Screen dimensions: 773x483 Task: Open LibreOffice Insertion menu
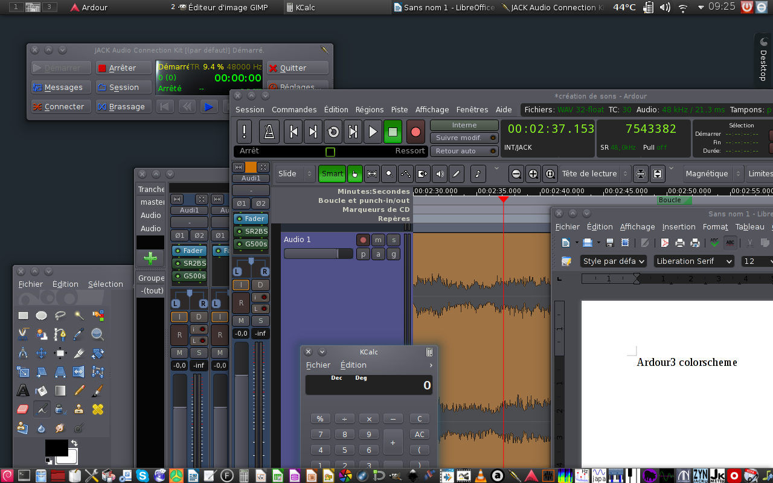679,227
